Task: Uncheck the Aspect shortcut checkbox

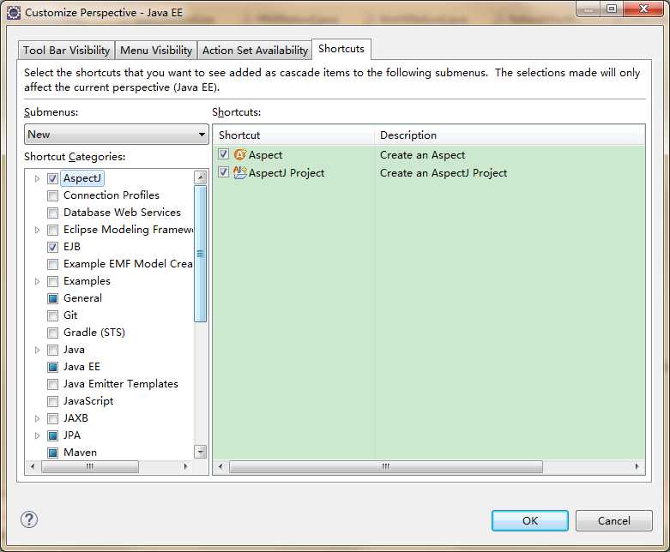Action: pyautogui.click(x=223, y=154)
